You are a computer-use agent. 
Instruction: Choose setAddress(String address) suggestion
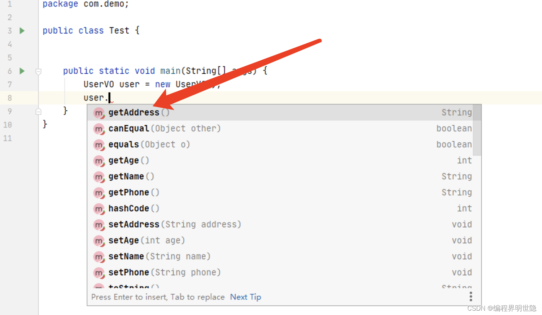tap(281, 224)
